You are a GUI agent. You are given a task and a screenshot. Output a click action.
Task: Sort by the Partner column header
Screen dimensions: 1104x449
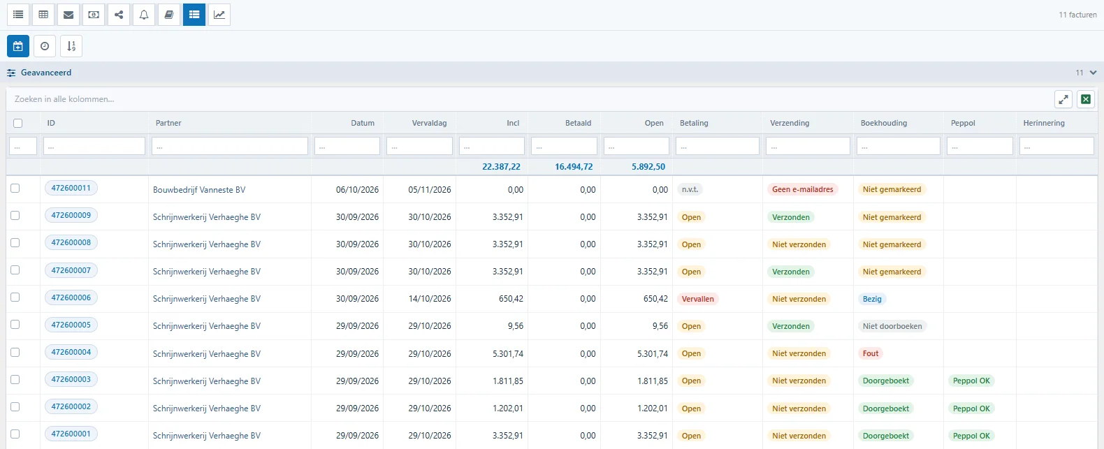[x=168, y=123]
